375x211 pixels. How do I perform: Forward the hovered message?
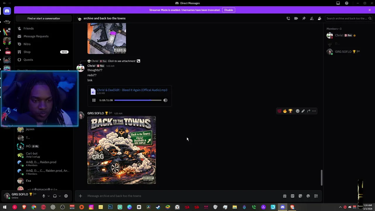point(308,111)
